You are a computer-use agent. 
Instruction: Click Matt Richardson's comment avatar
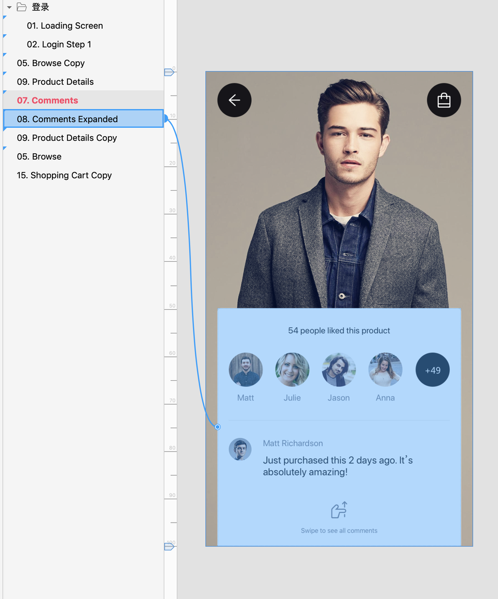(240, 449)
